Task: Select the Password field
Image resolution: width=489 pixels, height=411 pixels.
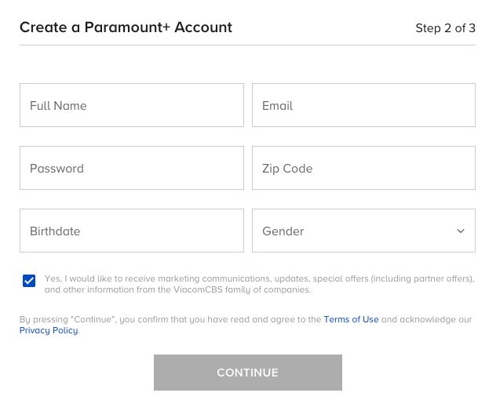Action: click(x=131, y=168)
